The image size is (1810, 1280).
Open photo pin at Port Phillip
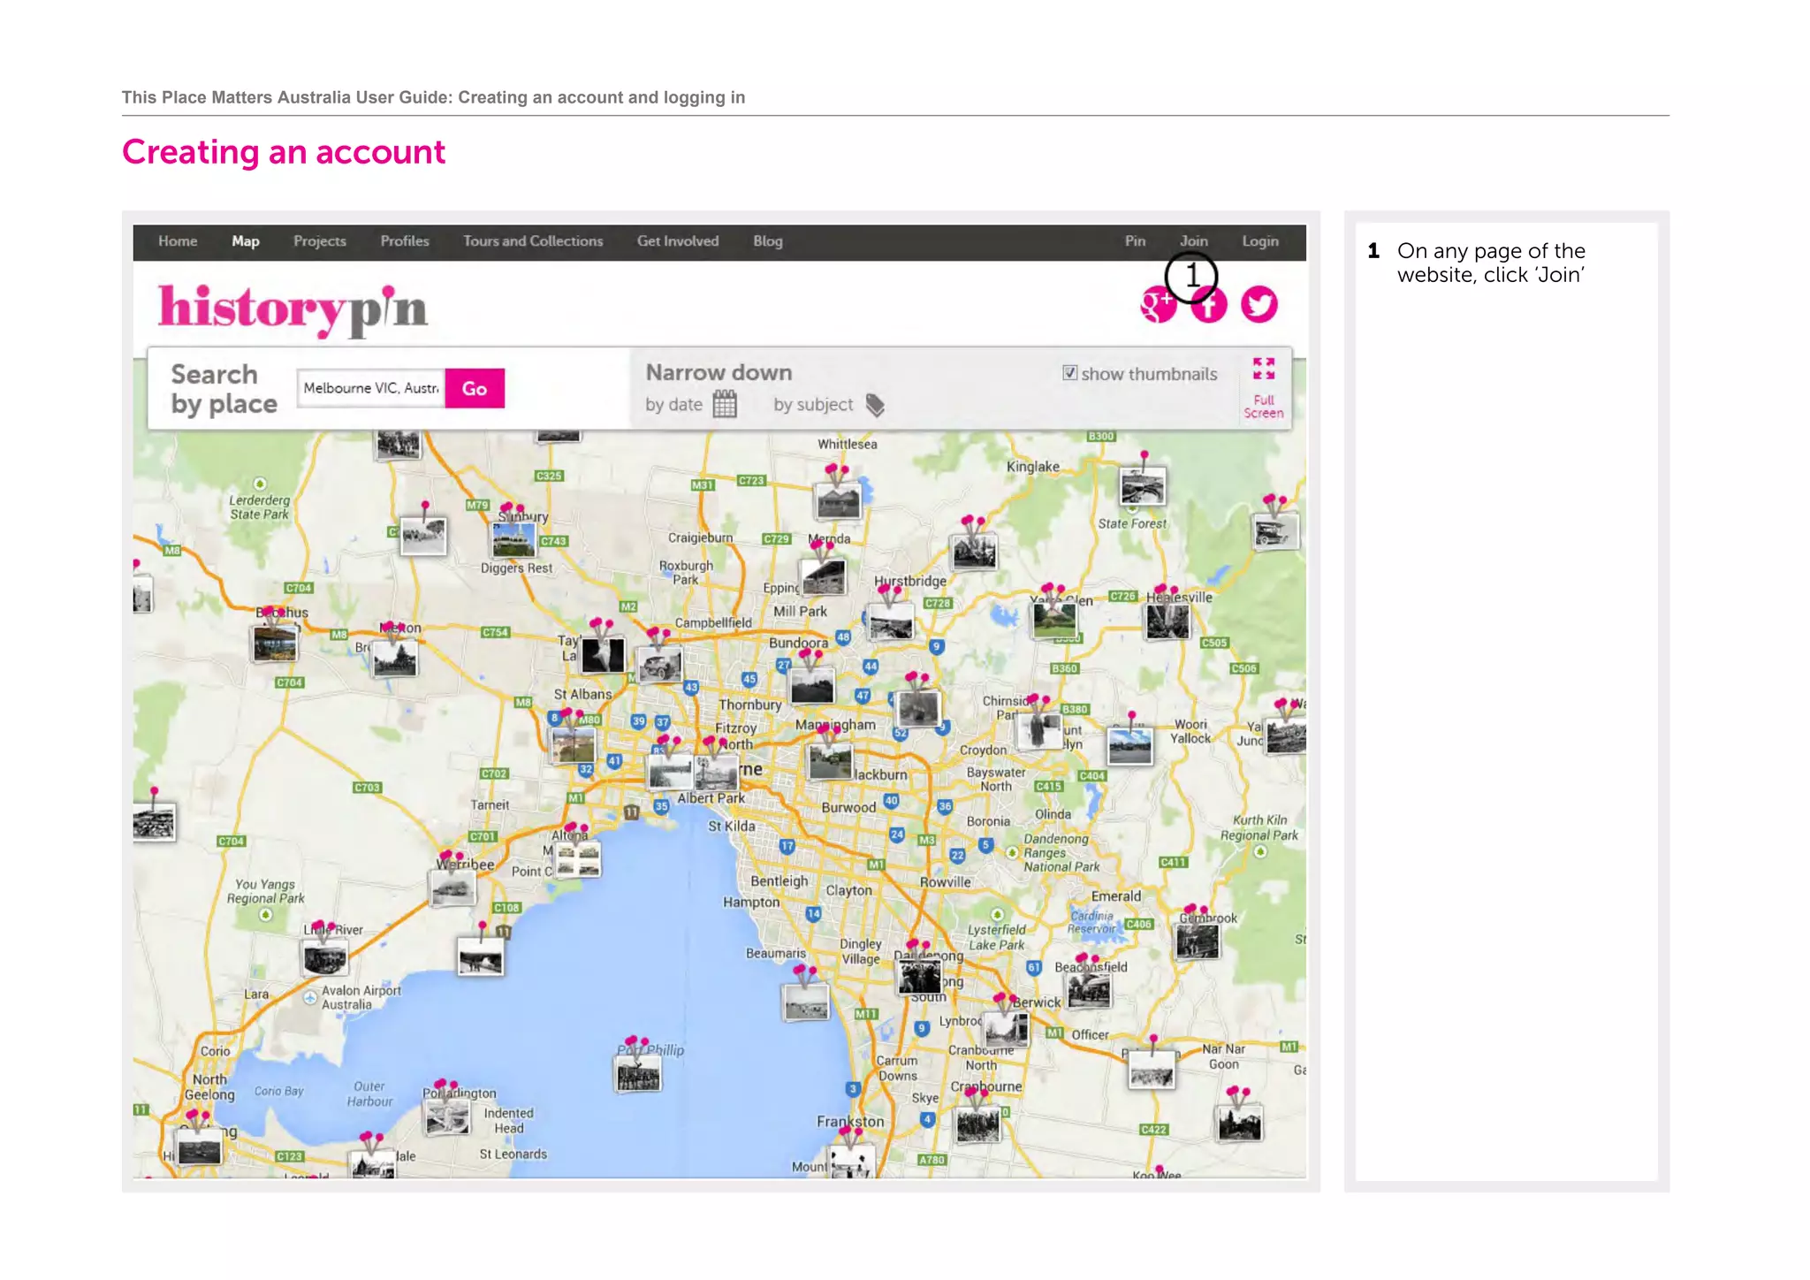coord(637,1073)
